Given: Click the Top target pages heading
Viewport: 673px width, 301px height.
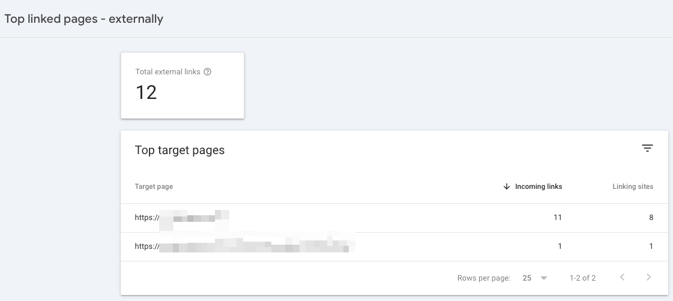Looking at the screenshot, I should pyautogui.click(x=180, y=150).
